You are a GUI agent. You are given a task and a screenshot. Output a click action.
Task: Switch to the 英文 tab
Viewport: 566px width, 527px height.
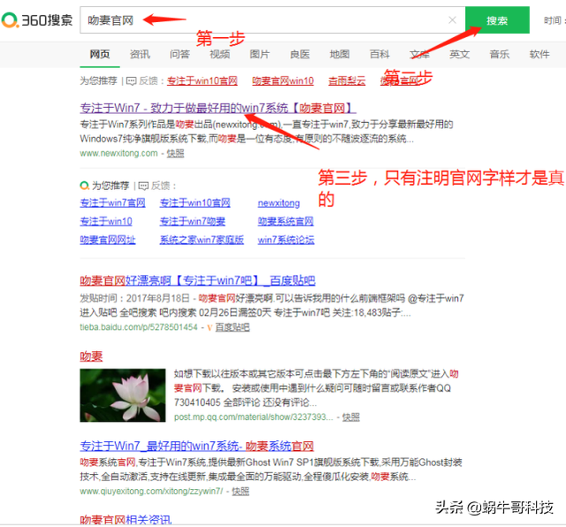pyautogui.click(x=460, y=54)
